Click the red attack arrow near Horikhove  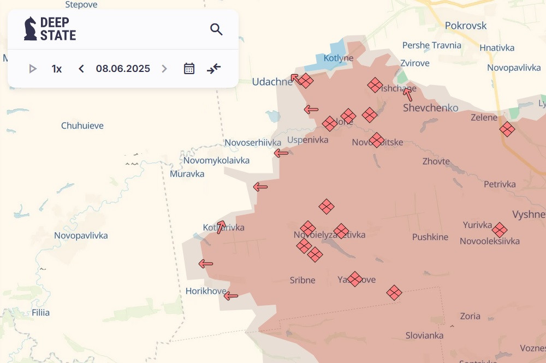pos(232,295)
